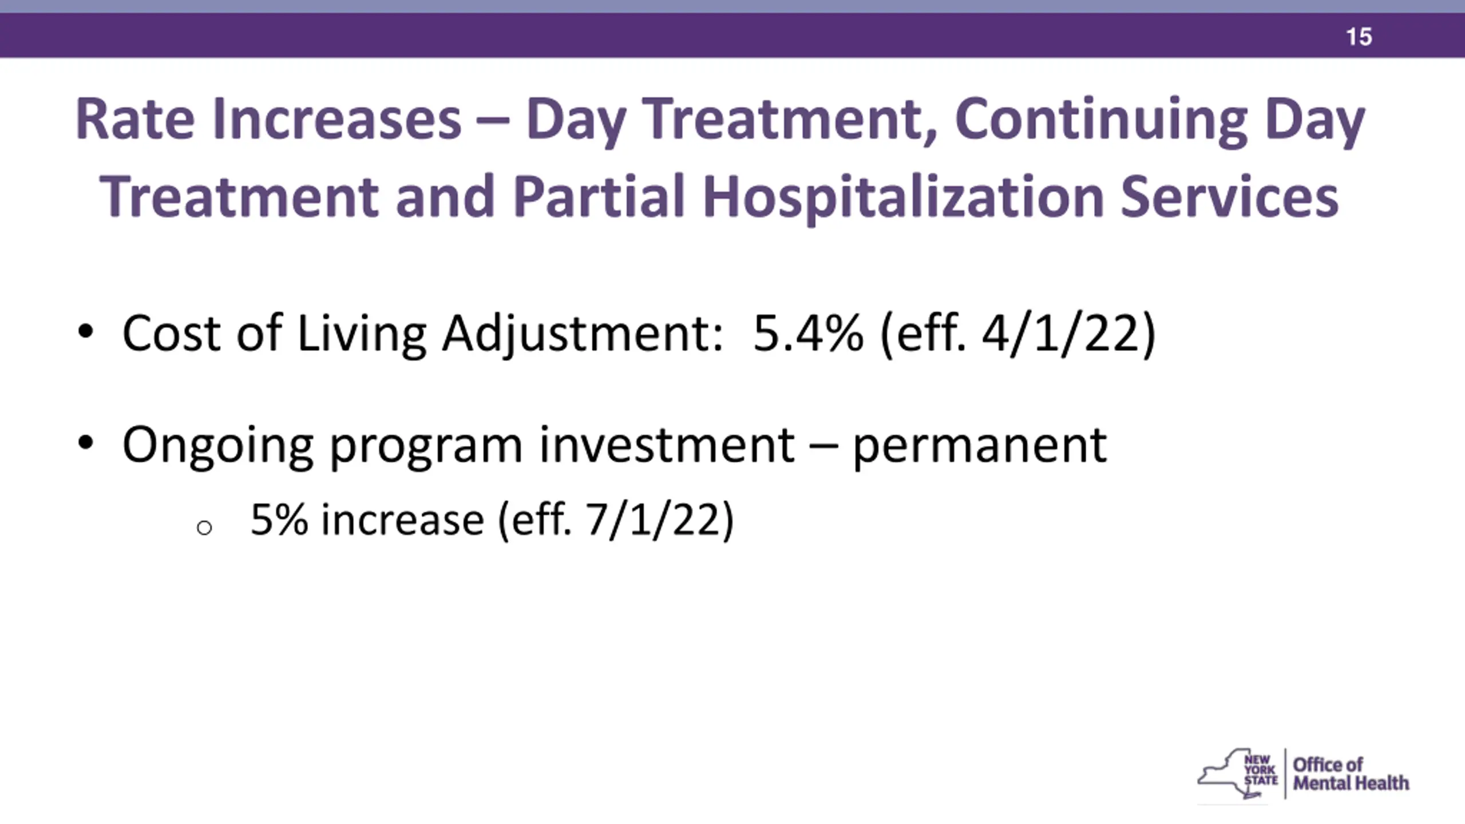
Task: Click the 5.4% value
Action: [x=808, y=333]
